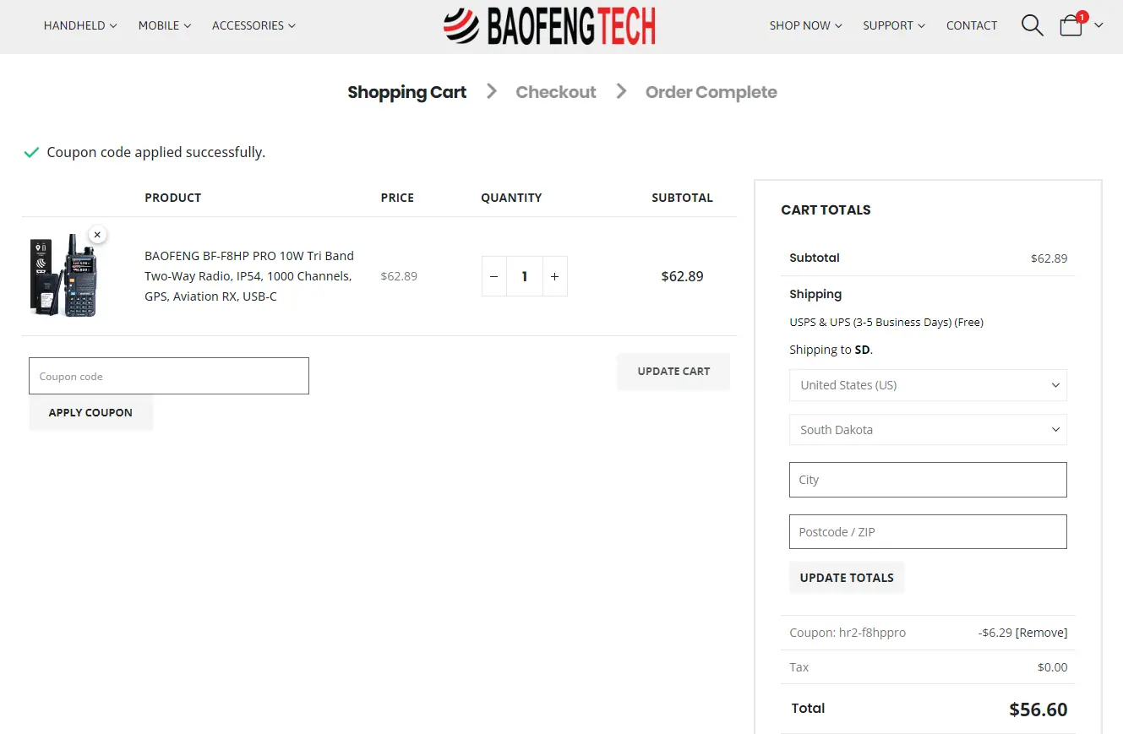
Task: Open the search magnifier icon
Action: coord(1032,25)
